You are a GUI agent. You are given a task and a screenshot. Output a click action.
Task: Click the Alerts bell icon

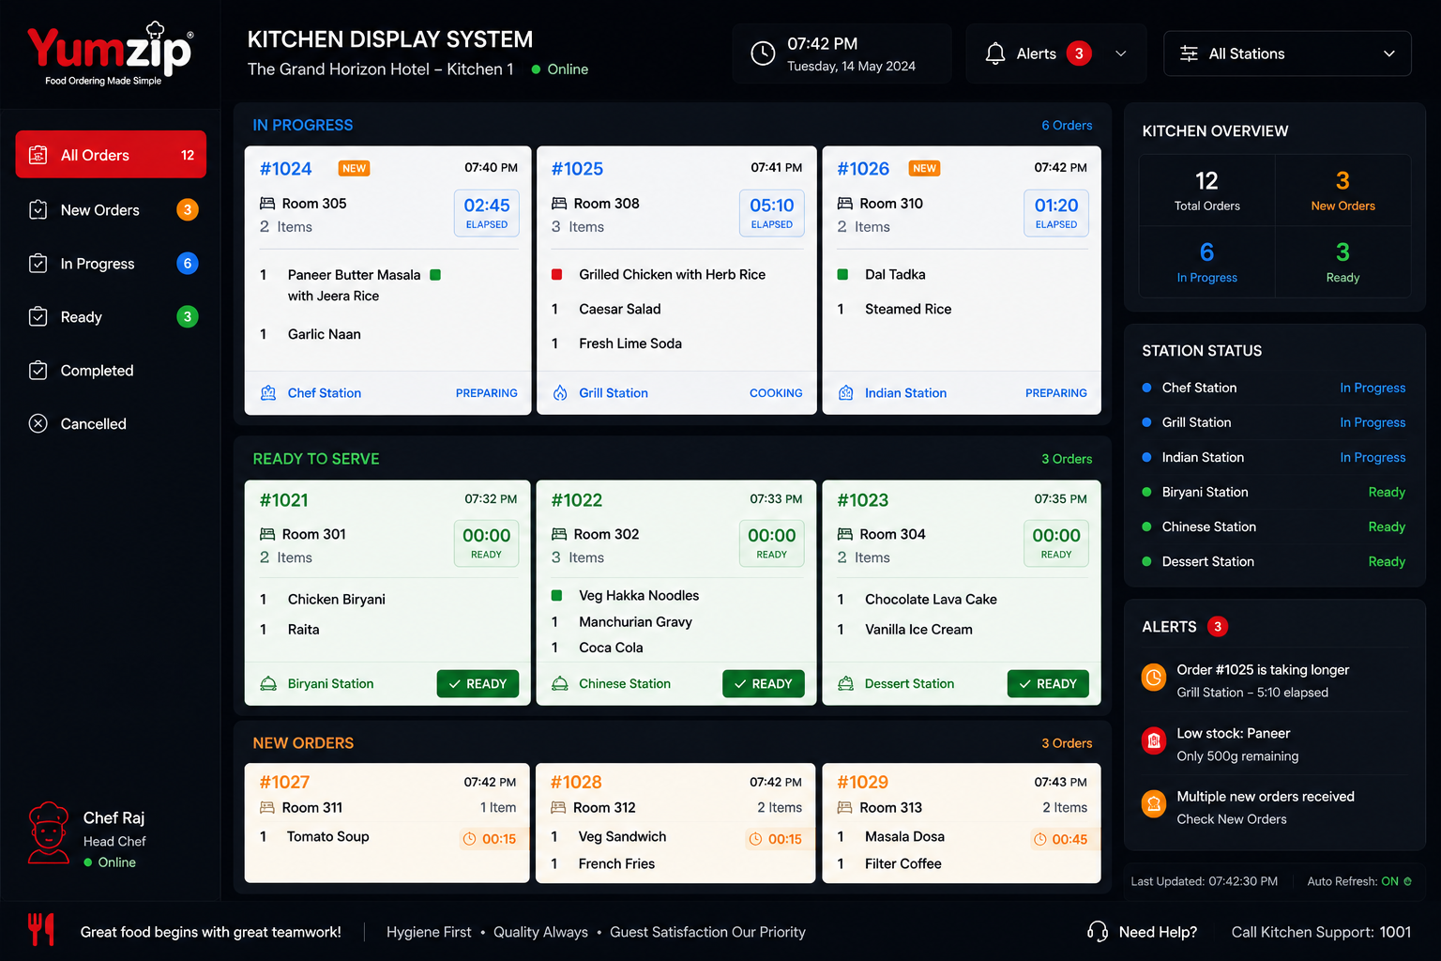point(995,53)
